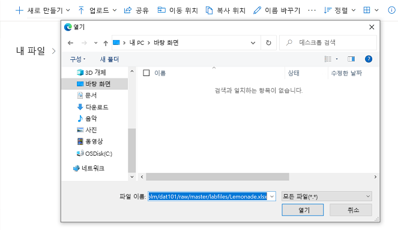398x230 pixels.
Task: Select OSDisk(C:) in navigation tree
Action: click(94, 153)
